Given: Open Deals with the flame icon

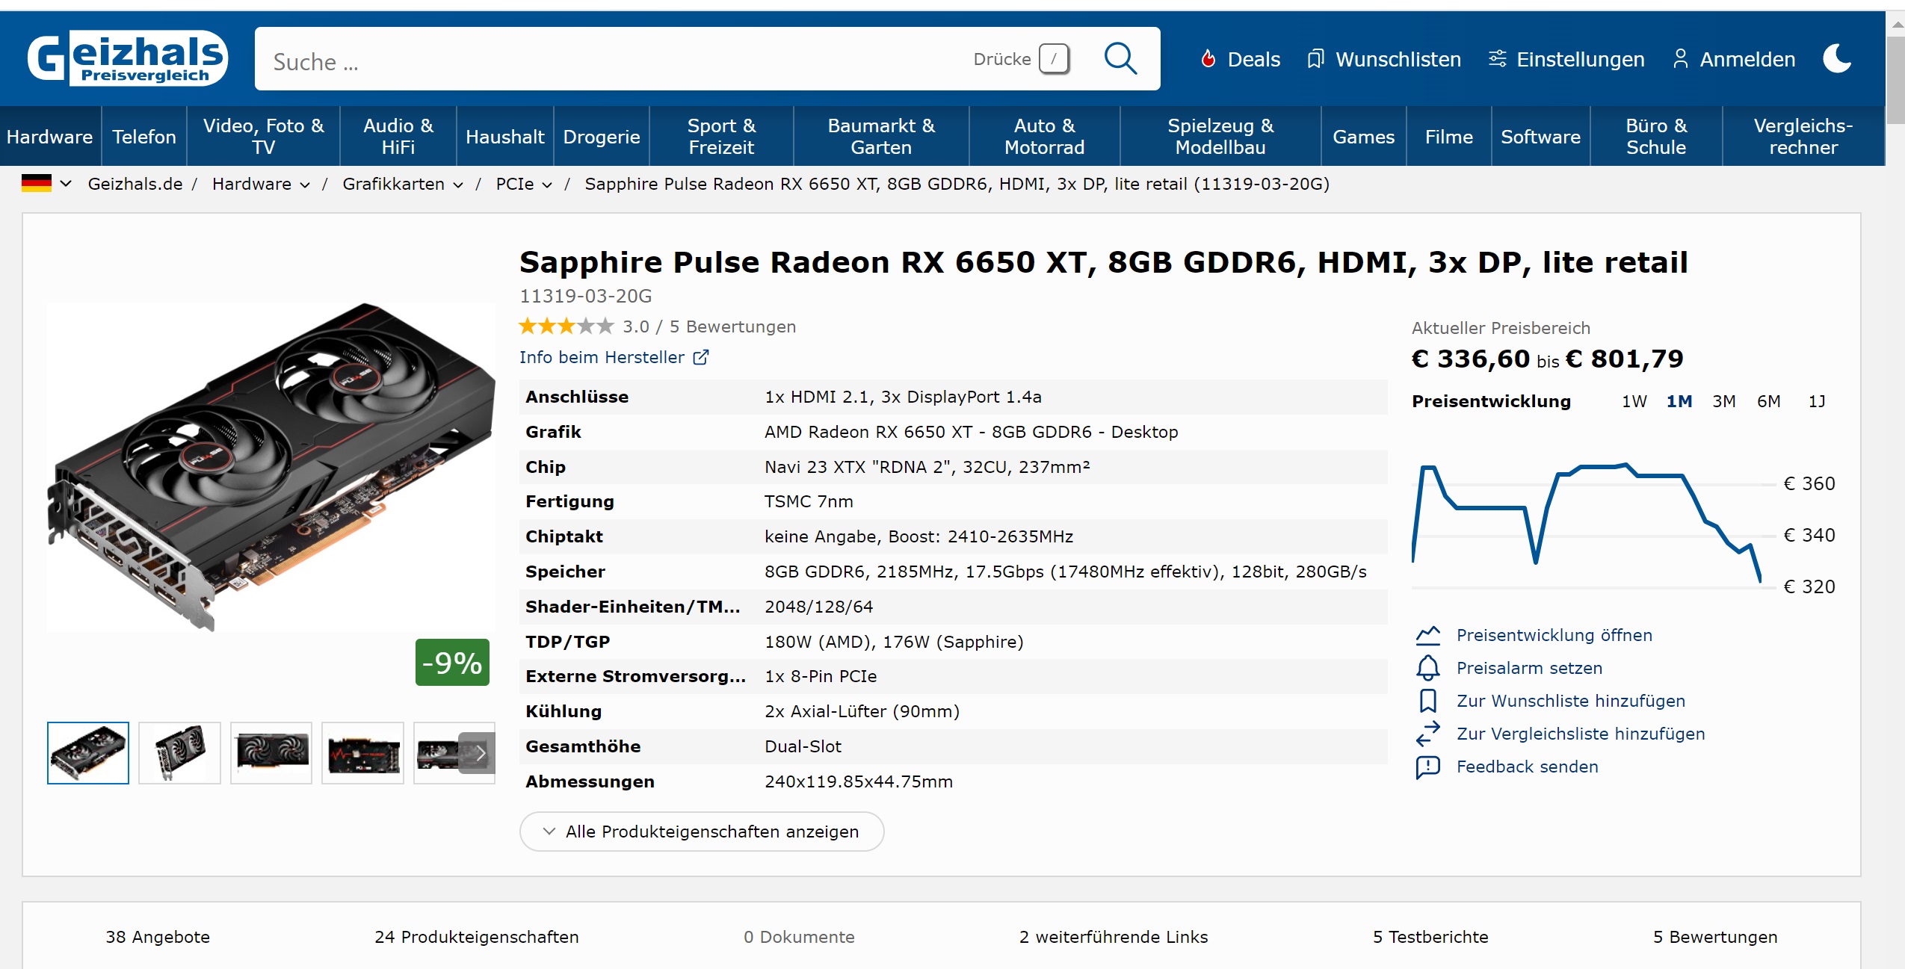Looking at the screenshot, I should click(x=1208, y=59).
